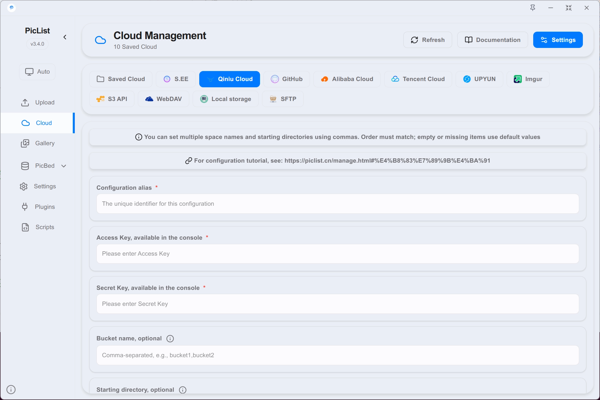Image resolution: width=600 pixels, height=400 pixels.
Task: Switch to Alibaba Cloud tab
Action: (x=347, y=79)
